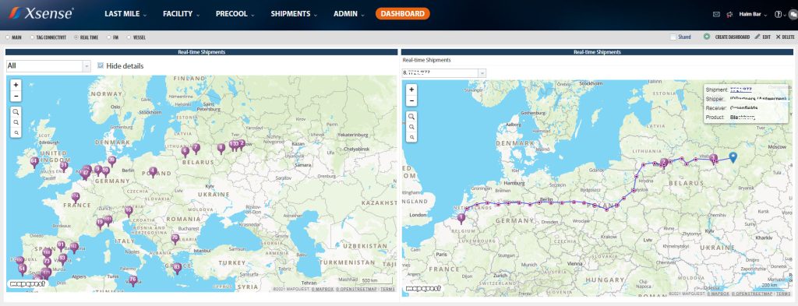Expand the All shipments filter dropdown
Image resolution: width=798 pixels, height=306 pixels.
(x=48, y=66)
